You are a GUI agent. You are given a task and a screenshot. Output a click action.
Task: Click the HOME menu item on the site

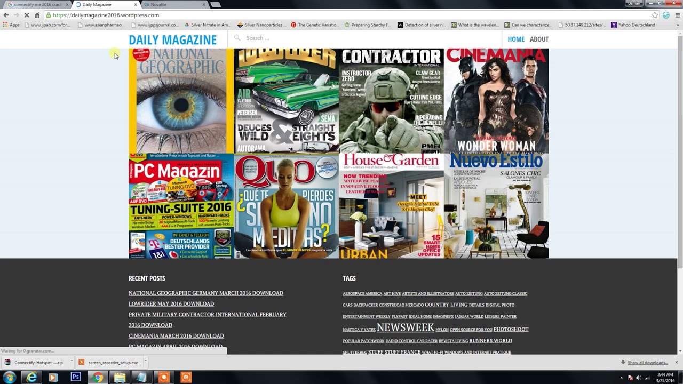coord(516,39)
